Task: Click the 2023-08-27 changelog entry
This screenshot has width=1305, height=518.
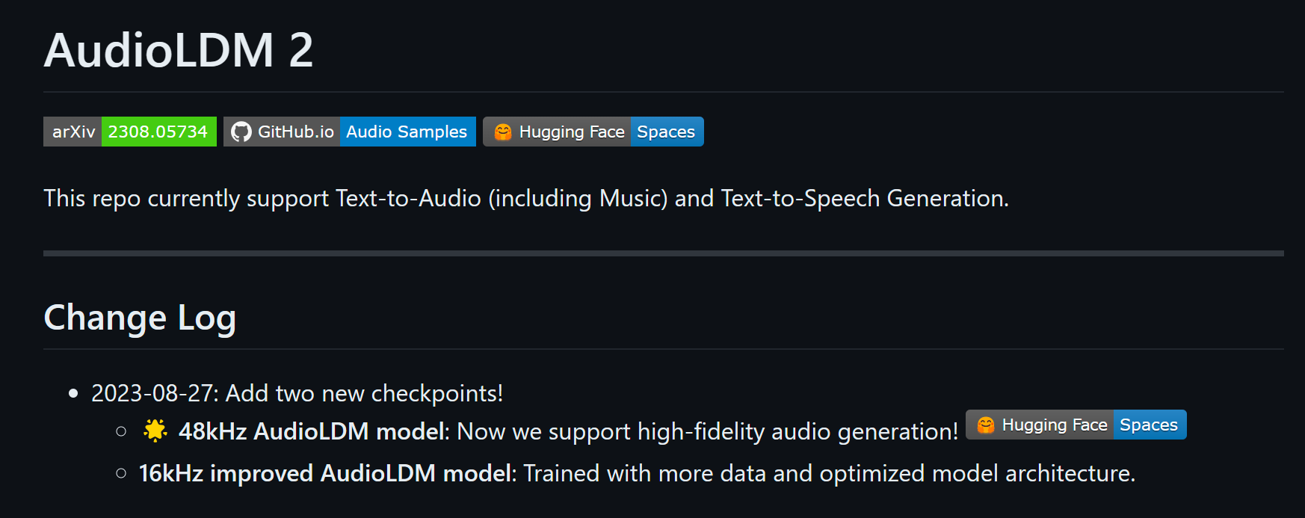Action: (x=297, y=393)
